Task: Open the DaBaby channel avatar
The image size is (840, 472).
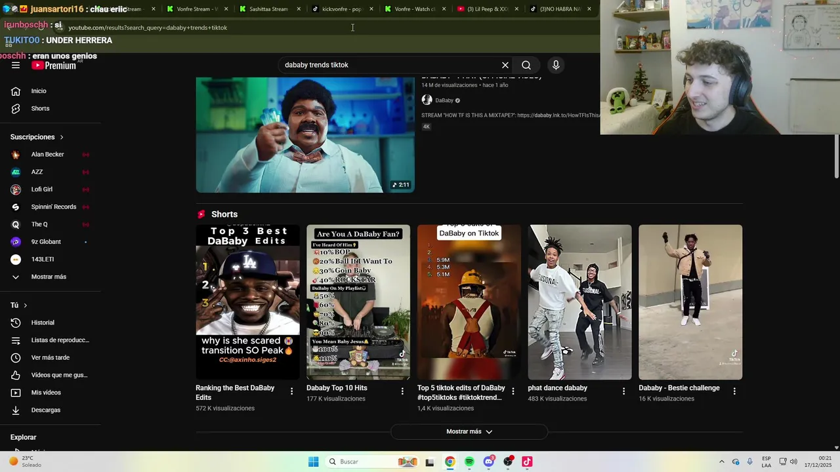Action: tap(427, 100)
